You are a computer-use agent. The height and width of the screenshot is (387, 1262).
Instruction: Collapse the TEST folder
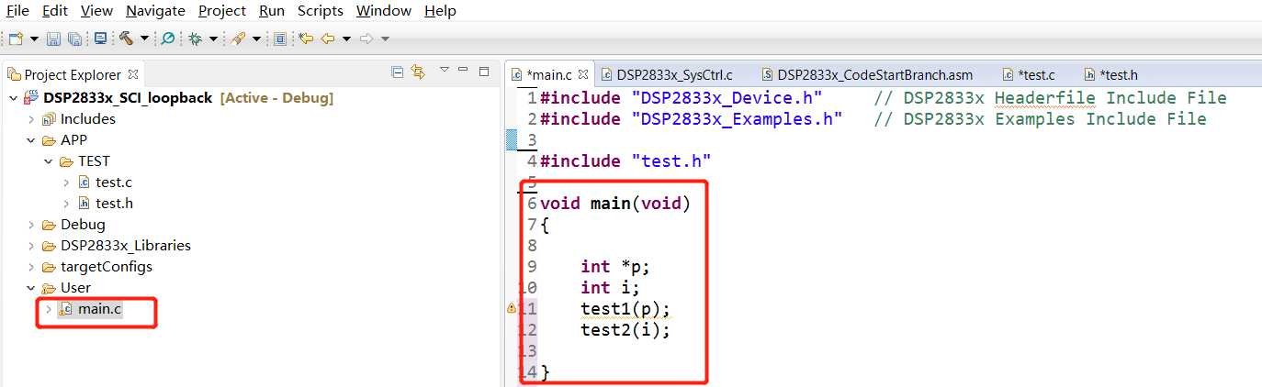(x=48, y=161)
